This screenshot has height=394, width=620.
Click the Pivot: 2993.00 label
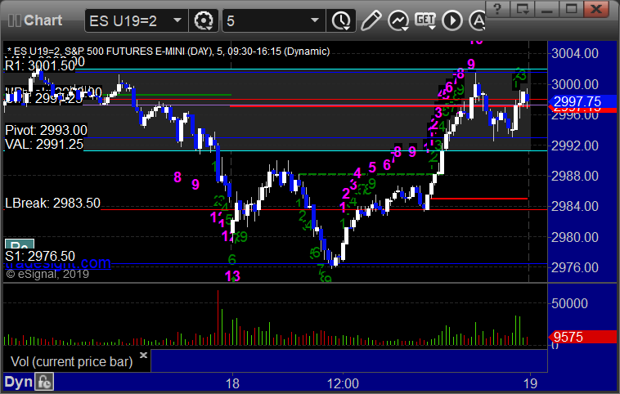46,130
